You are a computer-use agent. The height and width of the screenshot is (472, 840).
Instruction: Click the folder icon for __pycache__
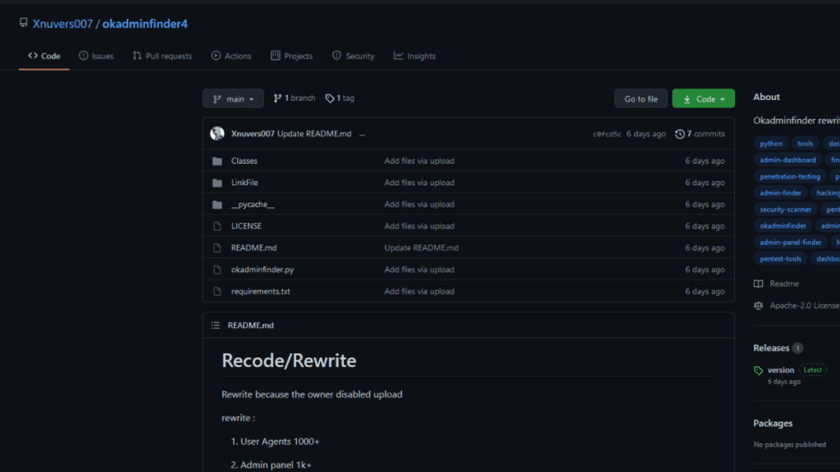tap(217, 204)
